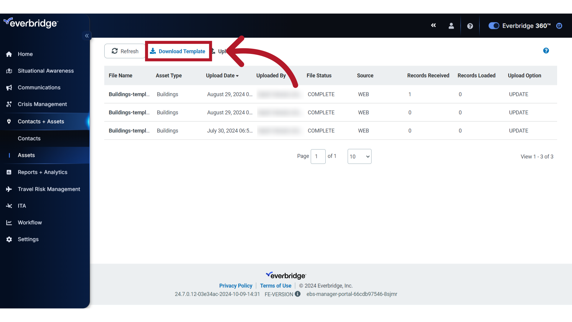The width and height of the screenshot is (572, 322).
Task: Open the user profile icon
Action: coord(451,26)
